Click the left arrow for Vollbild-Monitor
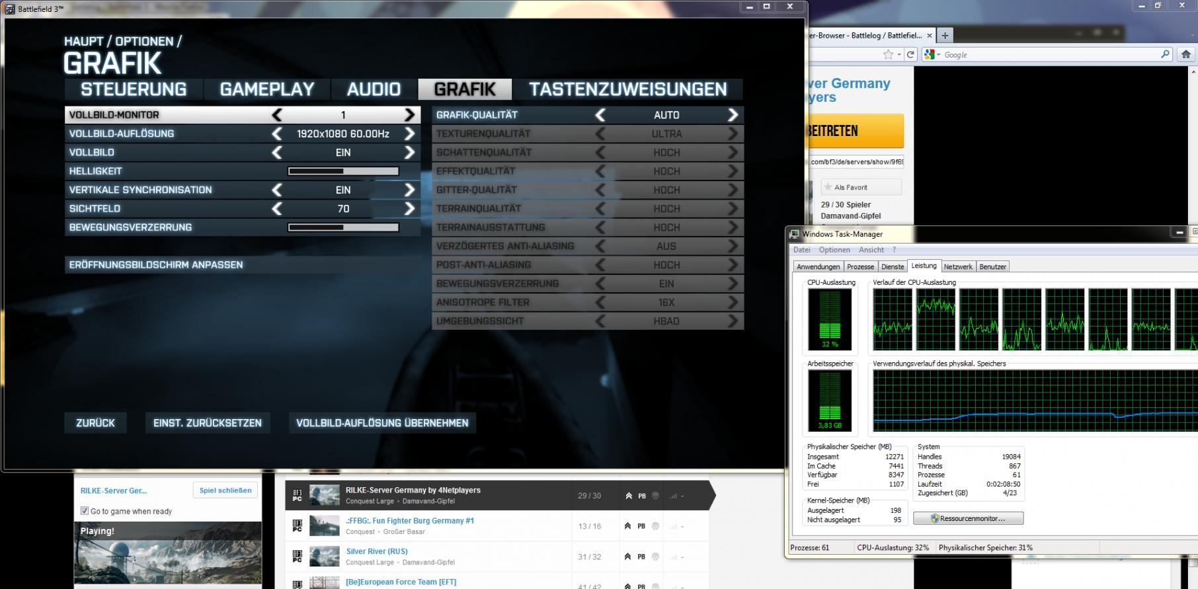 click(x=277, y=115)
